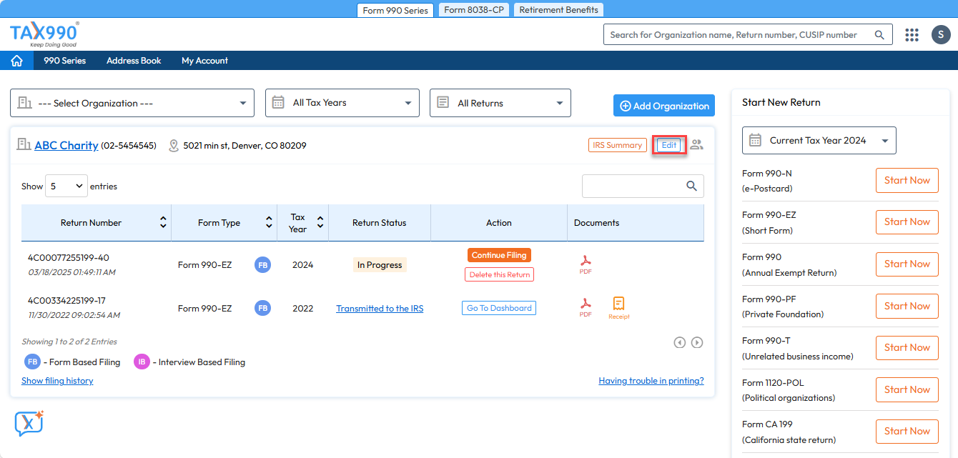Click Edit for ABC Charity

pyautogui.click(x=669, y=145)
